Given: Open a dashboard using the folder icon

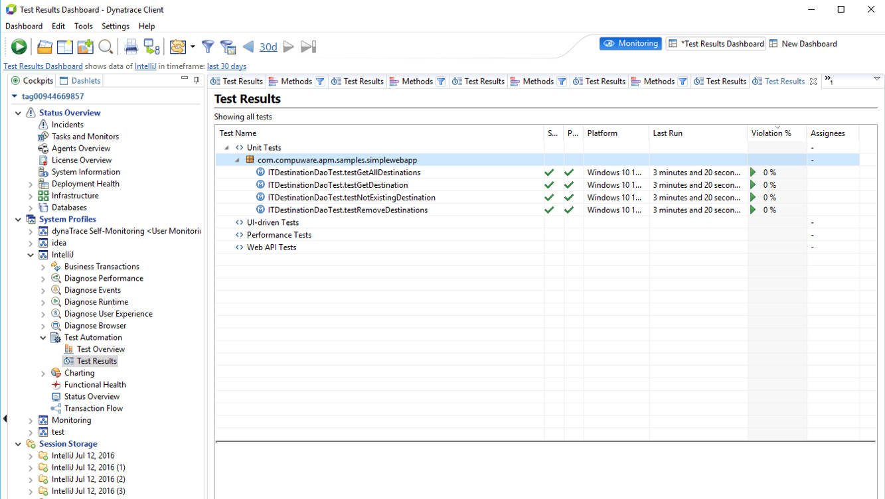Looking at the screenshot, I should click(44, 46).
